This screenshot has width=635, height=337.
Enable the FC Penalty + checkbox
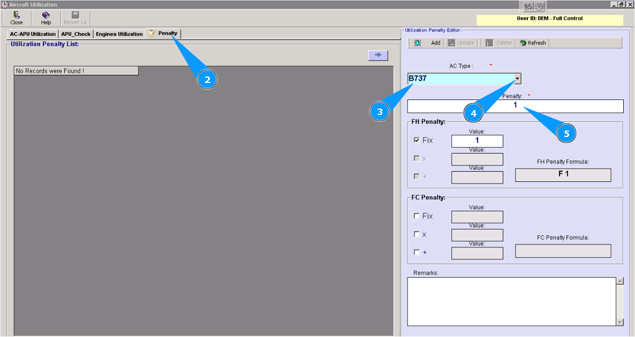(417, 252)
